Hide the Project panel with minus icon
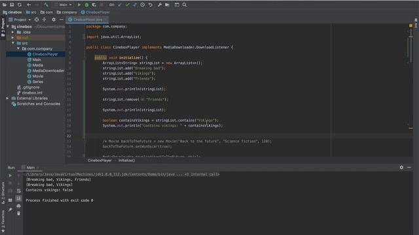Image resolution: width=419 pixels, height=235 pixels. 61,20
